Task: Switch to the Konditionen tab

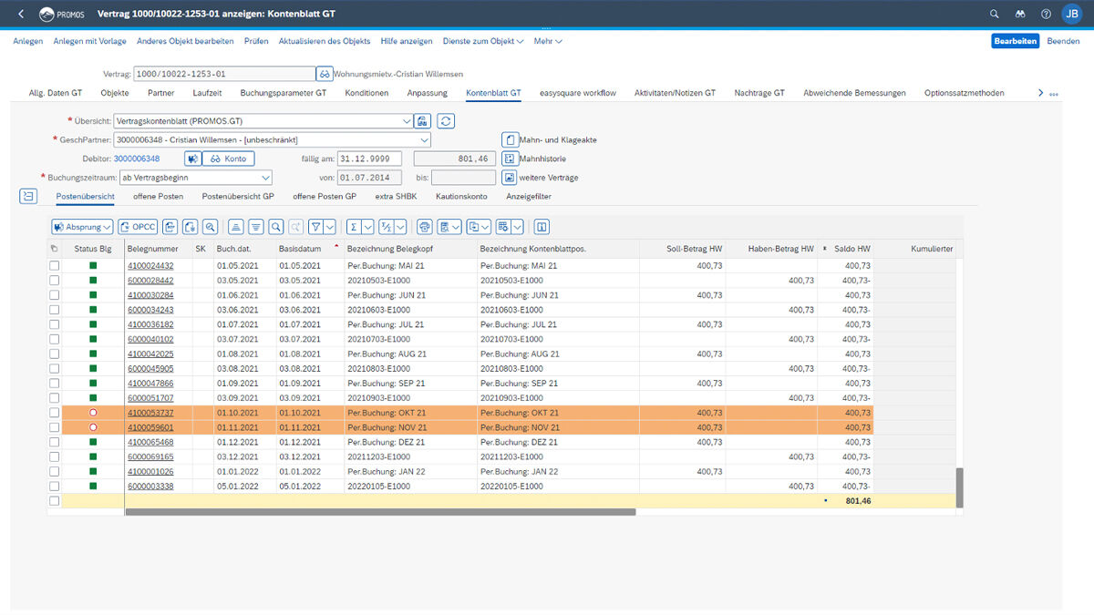Action: coord(366,93)
